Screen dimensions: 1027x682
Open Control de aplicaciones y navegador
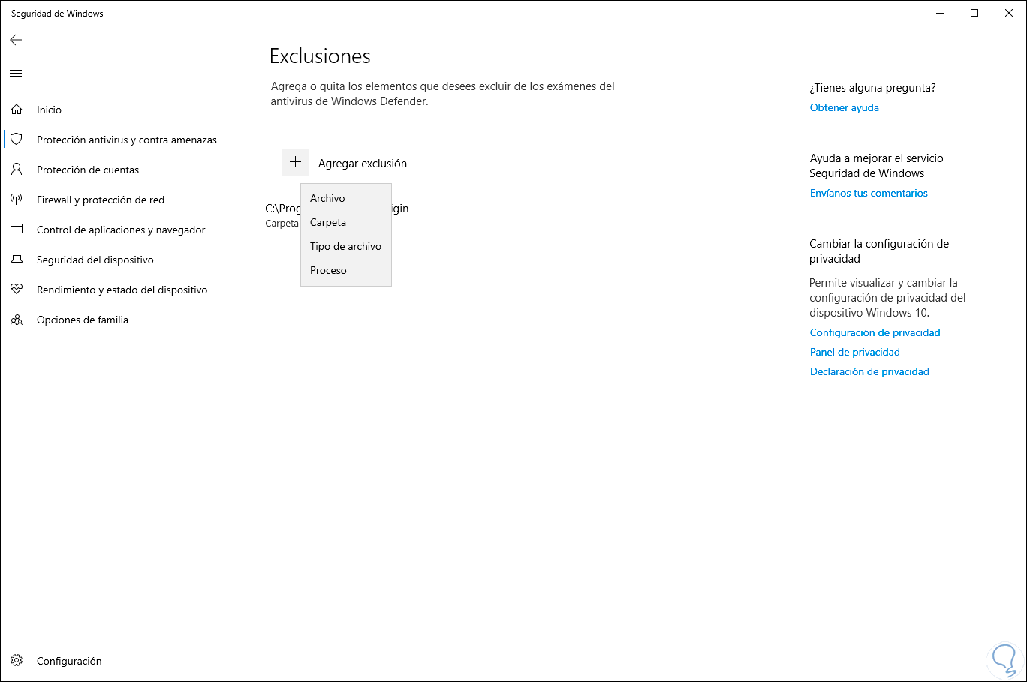pos(121,230)
